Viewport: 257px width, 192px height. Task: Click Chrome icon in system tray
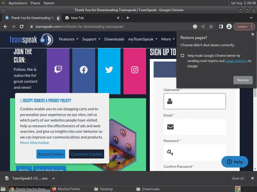(x=238, y=189)
